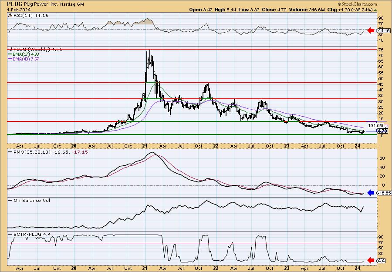Click the StockCharts.com copyright text
Viewport: 392px width, 272px height.
(x=357, y=4)
